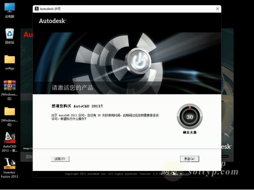Screen dimensions: 254x190
Task: Click the Autodesk 许可 title bar icon
Action: tap(37, 9)
